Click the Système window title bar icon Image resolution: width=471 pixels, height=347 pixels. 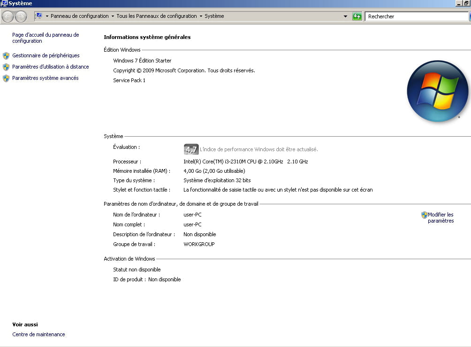4,3
